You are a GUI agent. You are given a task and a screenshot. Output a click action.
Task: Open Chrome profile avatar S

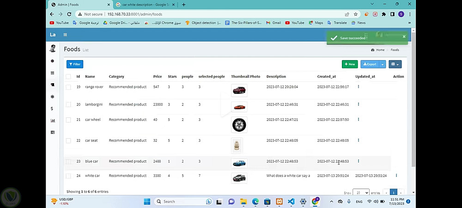(x=401, y=14)
